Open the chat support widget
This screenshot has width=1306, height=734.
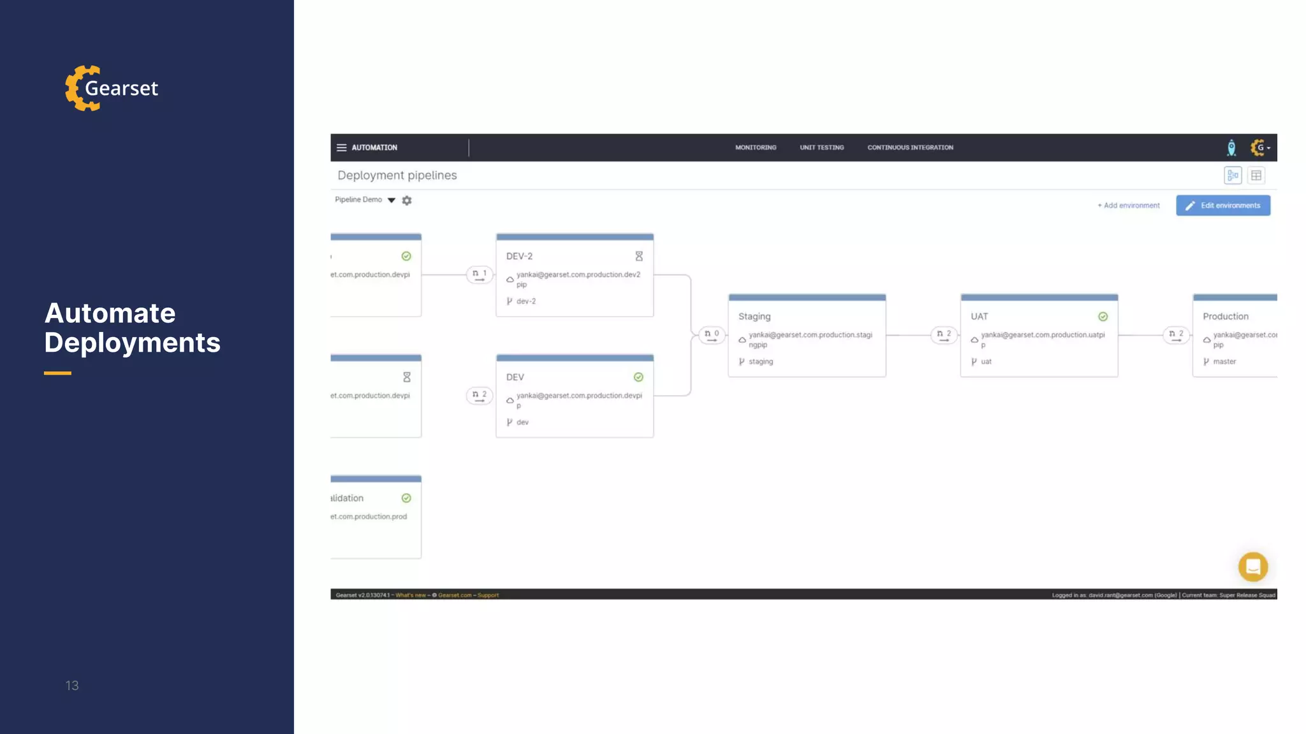(x=1252, y=566)
